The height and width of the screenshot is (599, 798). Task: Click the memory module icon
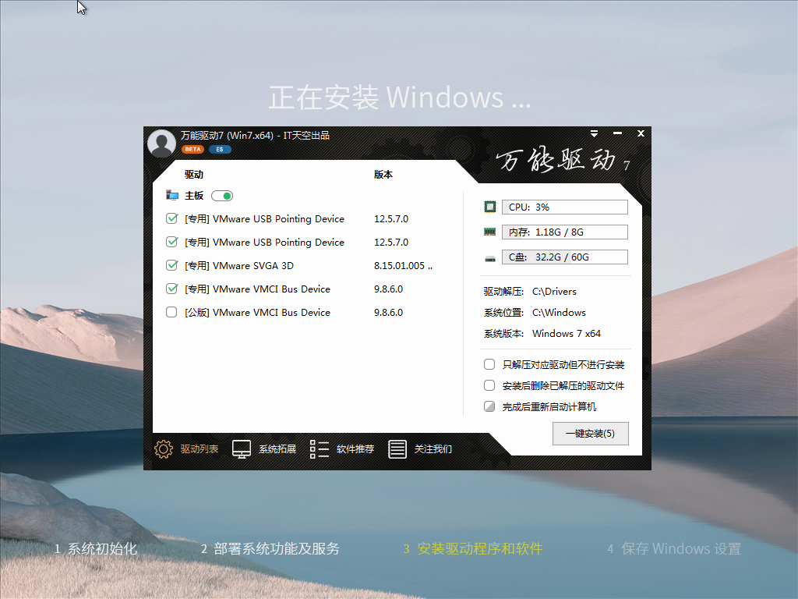(x=490, y=232)
